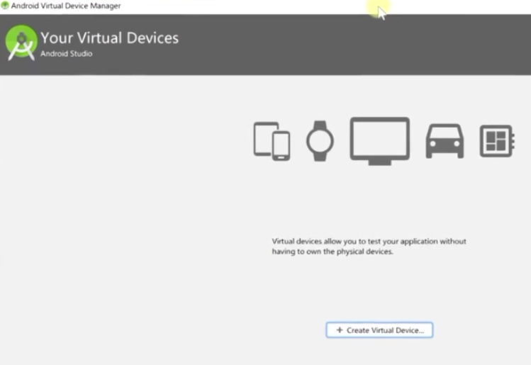Image resolution: width=531 pixels, height=365 pixels.
Task: Click the phone and tablet device icon
Action: coord(272,141)
